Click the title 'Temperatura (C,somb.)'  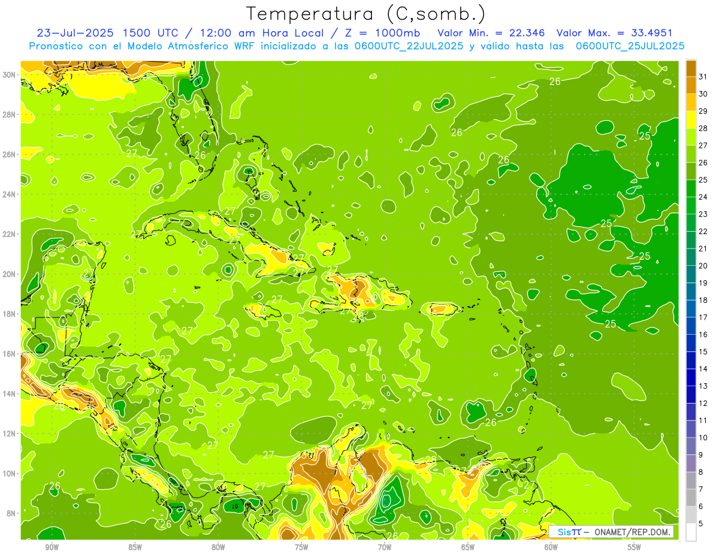365,14
